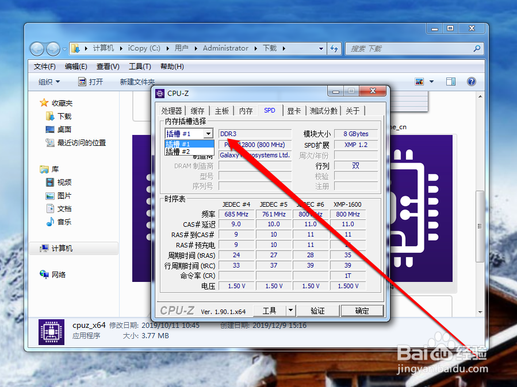517x387 pixels.
Task: Open the 帮助(H) menu
Action: 172,67
